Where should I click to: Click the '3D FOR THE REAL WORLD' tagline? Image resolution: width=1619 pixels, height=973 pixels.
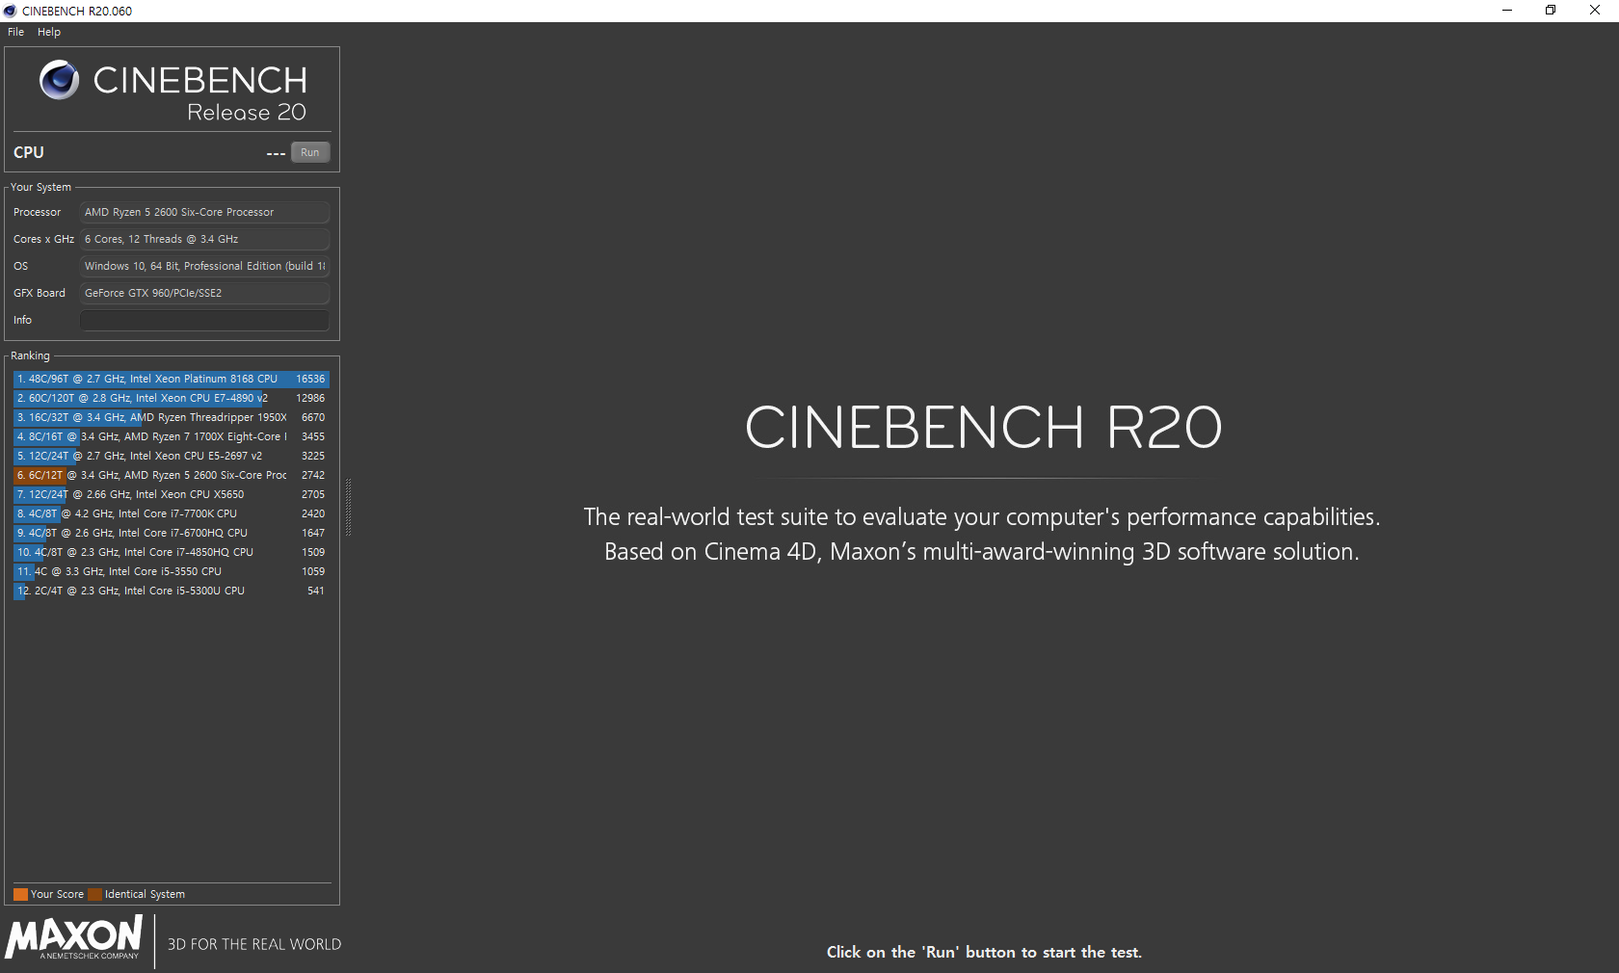tap(254, 944)
